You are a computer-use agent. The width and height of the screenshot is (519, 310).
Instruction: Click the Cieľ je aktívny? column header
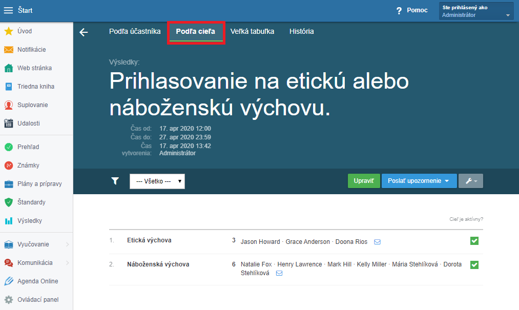(466, 219)
